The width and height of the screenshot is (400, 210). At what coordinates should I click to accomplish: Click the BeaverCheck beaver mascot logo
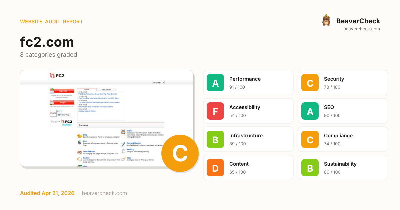point(326,21)
